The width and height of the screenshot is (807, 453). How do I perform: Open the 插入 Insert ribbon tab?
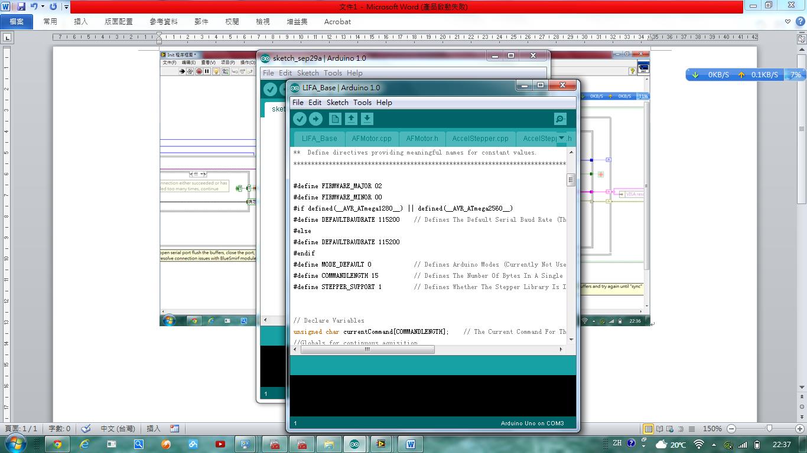point(81,21)
